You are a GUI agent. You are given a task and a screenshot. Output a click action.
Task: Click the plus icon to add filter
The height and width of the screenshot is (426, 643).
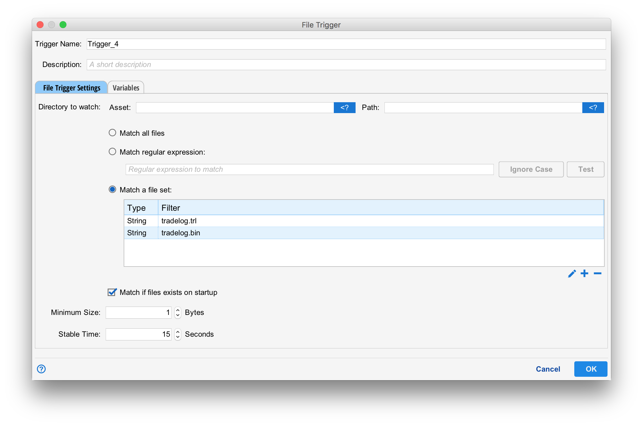tap(584, 274)
